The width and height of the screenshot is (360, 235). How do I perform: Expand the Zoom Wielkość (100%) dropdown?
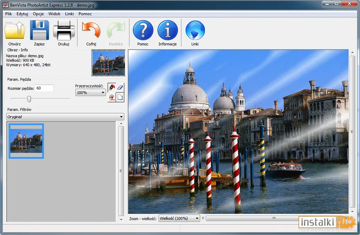coord(179,218)
